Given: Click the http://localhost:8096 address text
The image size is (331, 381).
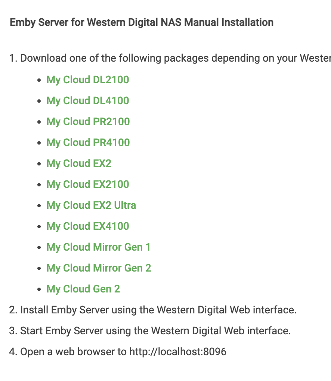Looking at the screenshot, I should tap(178, 351).
